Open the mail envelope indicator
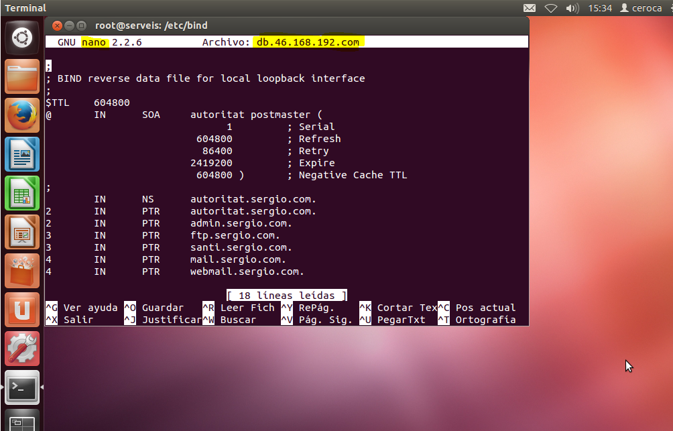This screenshot has height=431, width=673. coord(530,8)
